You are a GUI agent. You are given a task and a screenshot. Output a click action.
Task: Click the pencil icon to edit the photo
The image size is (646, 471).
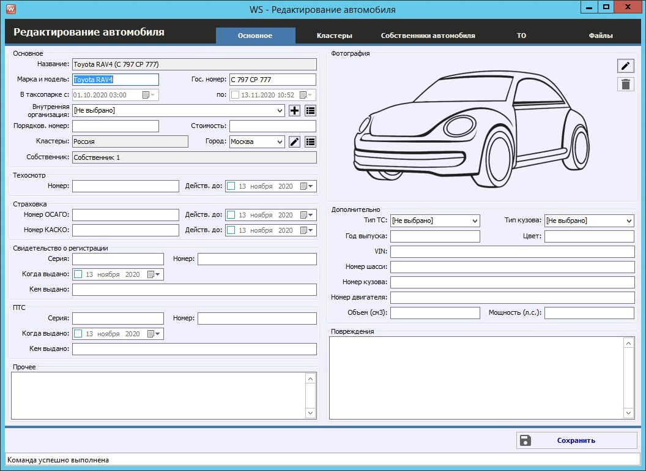coord(625,66)
